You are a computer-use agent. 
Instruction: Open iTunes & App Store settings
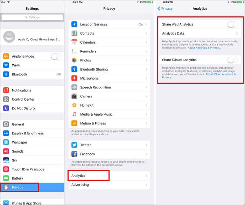[x=32, y=202]
